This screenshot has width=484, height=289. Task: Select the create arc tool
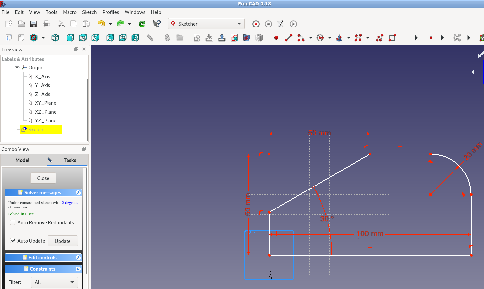[x=301, y=38]
